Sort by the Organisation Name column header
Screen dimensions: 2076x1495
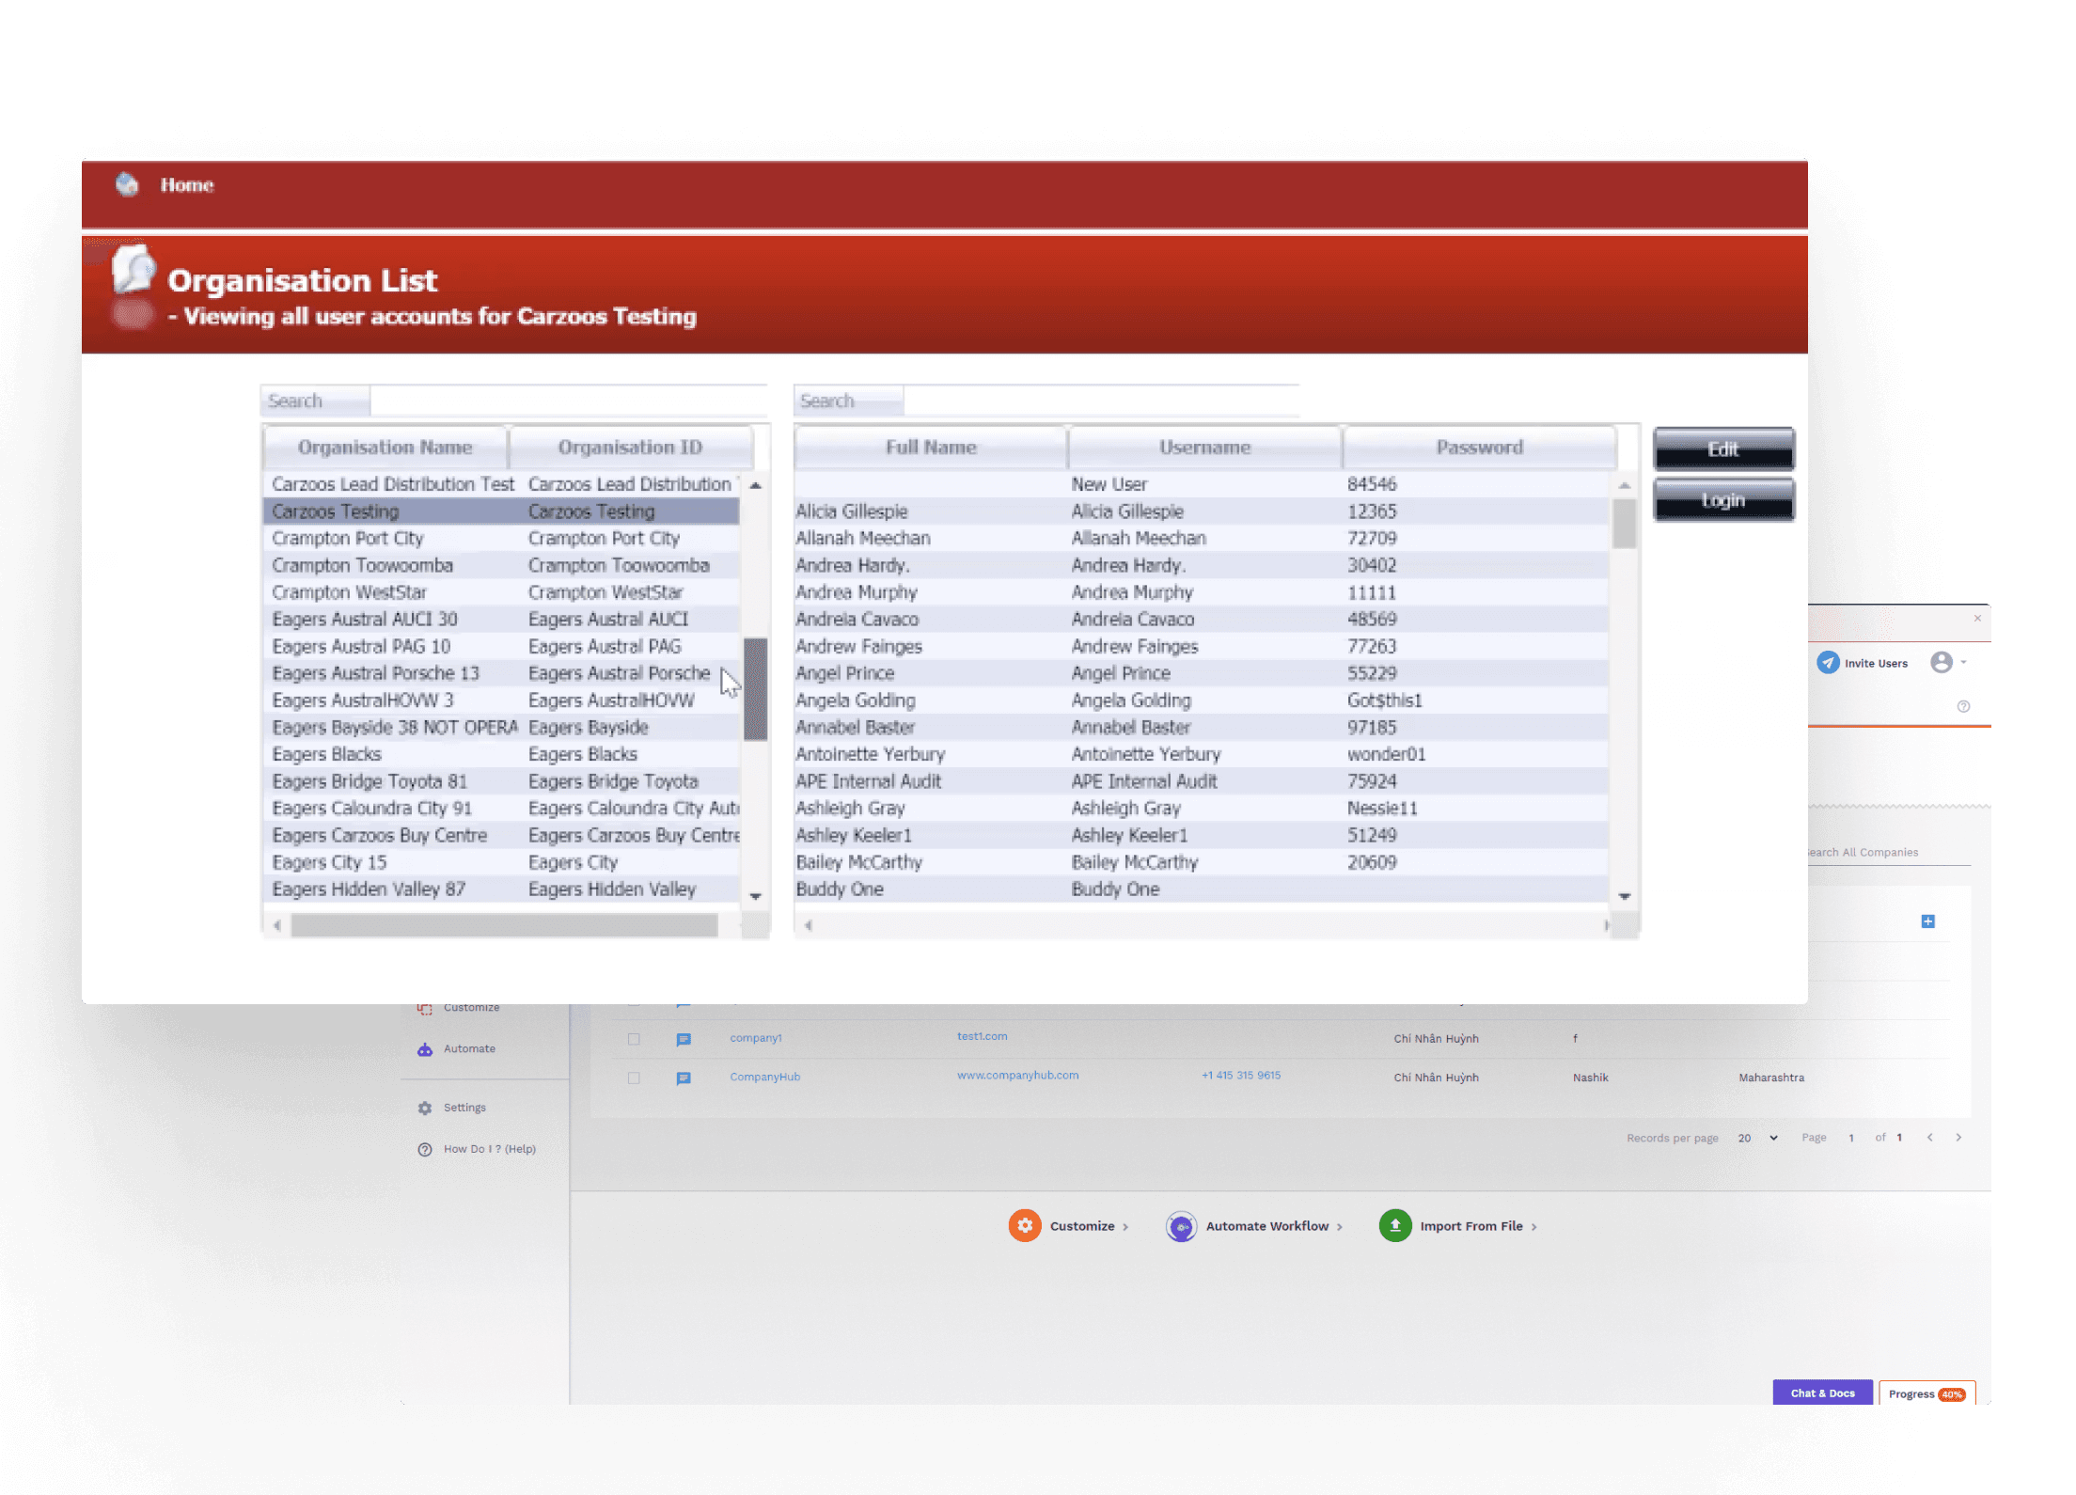[385, 448]
